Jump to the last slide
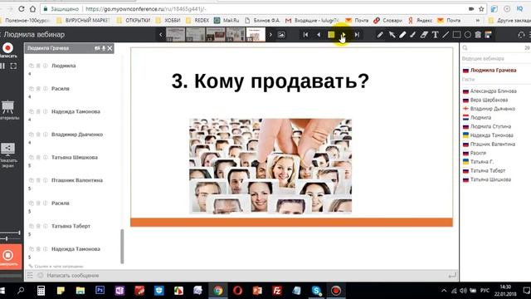The width and height of the screenshot is (531, 299). coord(357,35)
